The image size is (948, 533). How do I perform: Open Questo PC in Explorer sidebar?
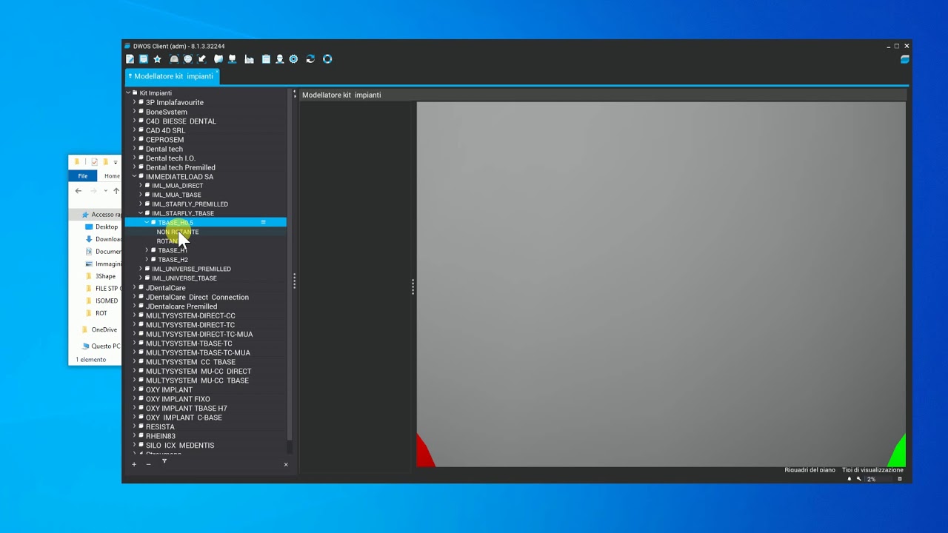[x=105, y=346]
